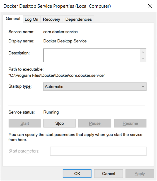Image resolution: width=157 pixels, height=181 pixels.
Task: Click the Path to executable label
Action: [x=26, y=69]
